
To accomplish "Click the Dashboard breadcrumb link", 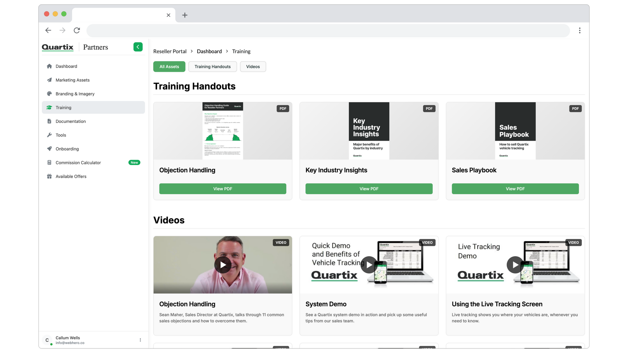I will pyautogui.click(x=209, y=51).
